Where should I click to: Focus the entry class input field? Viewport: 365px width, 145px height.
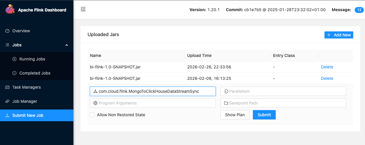pos(153,91)
